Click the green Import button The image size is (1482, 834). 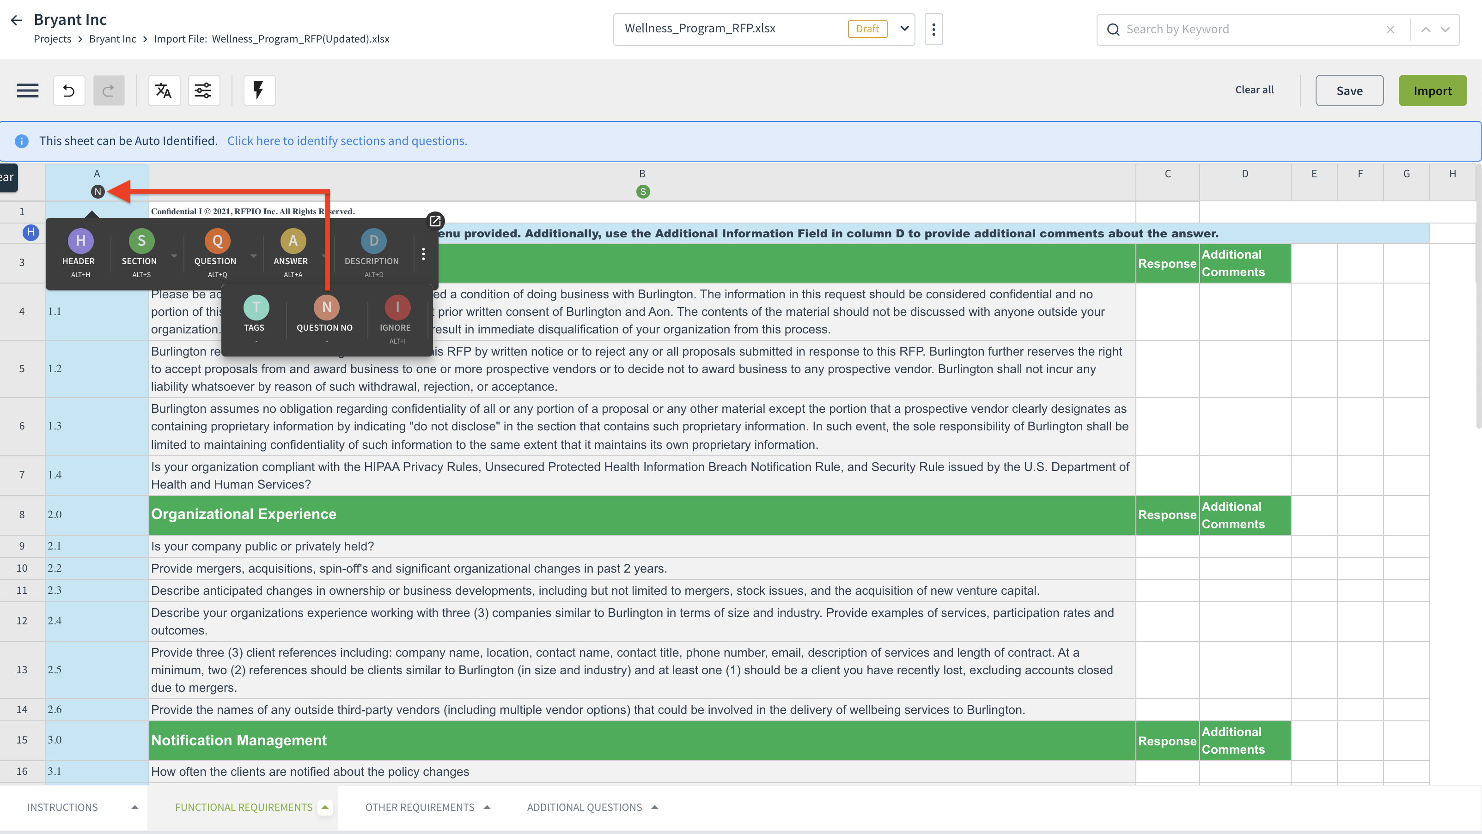click(1432, 90)
